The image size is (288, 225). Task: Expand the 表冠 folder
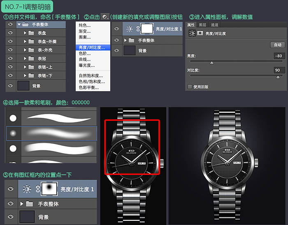point(25,58)
